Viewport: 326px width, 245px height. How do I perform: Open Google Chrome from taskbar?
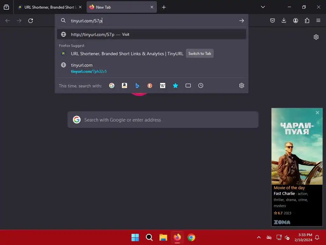pyautogui.click(x=191, y=237)
